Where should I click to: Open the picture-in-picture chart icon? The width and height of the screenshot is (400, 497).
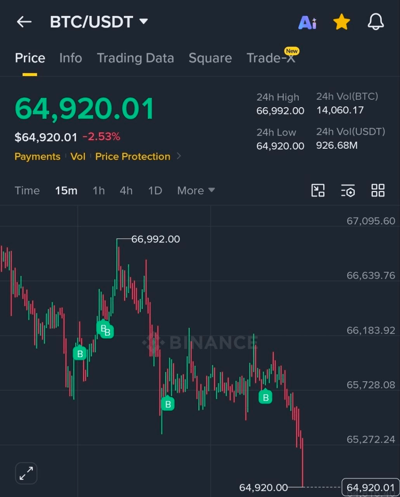click(318, 191)
